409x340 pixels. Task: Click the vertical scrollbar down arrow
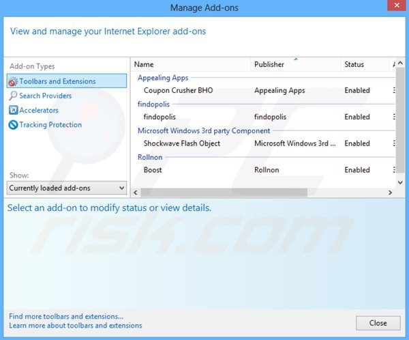click(400, 182)
